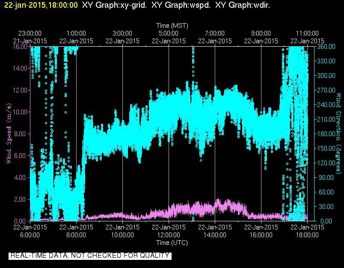Click the 8.00 wind speed axis value

click(x=21, y=134)
